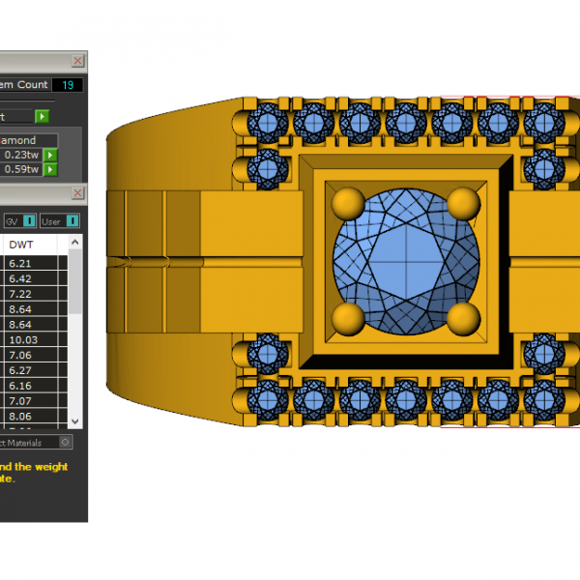
Task: Click the Gem Count value field 19
Action: click(68, 86)
